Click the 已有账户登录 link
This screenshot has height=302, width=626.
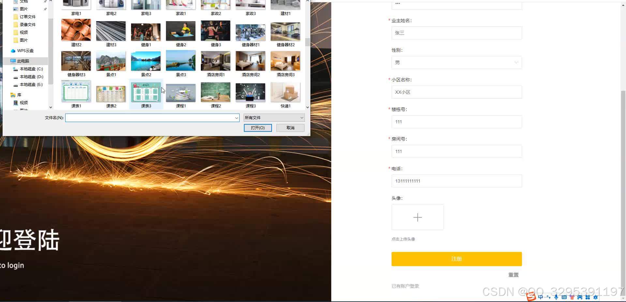pos(405,286)
